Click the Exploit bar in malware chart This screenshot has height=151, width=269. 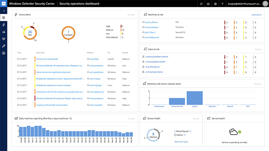(194, 98)
